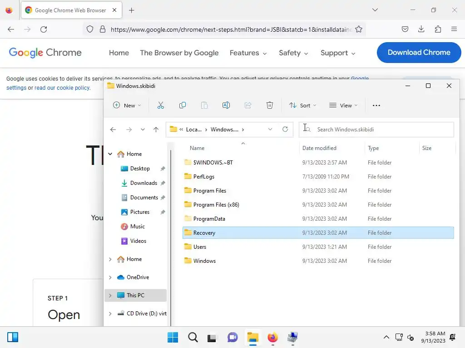This screenshot has height=348, width=465.
Task: Expand the OneDrive tree node
Action: pyautogui.click(x=110, y=277)
